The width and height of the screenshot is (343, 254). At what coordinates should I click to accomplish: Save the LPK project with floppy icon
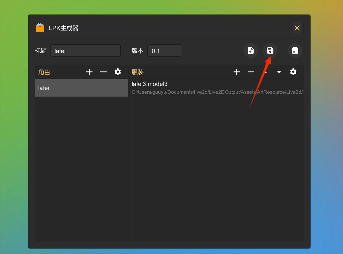point(270,50)
